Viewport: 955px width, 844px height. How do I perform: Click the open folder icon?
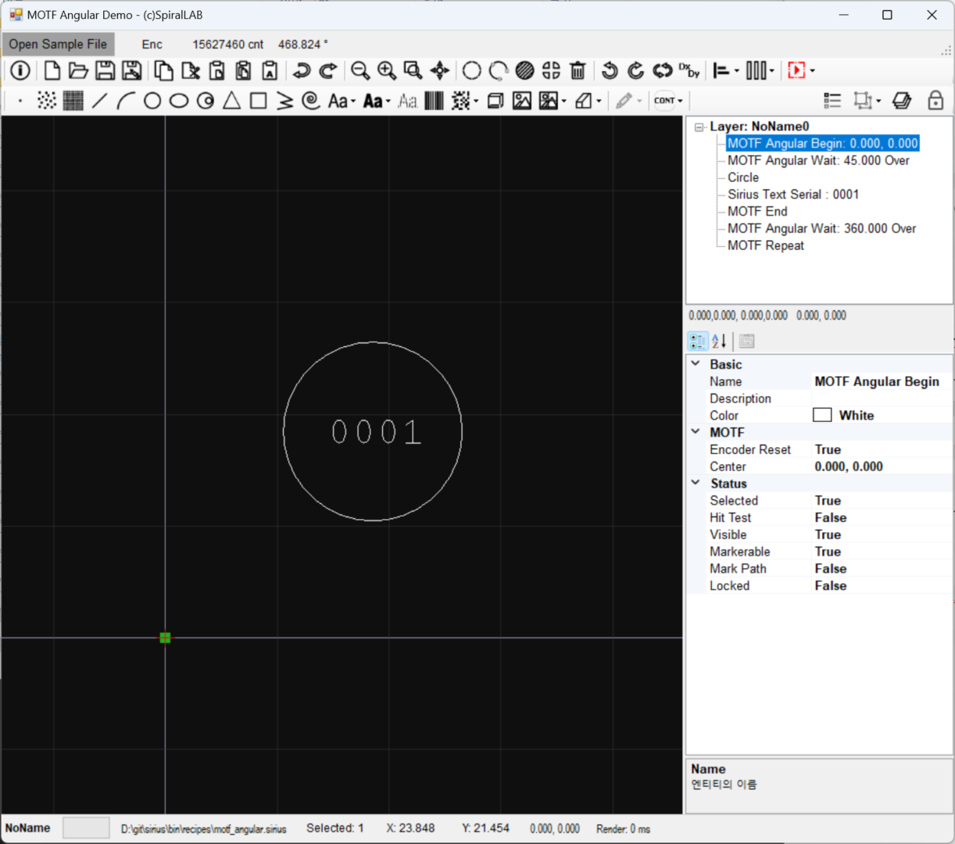(x=78, y=70)
